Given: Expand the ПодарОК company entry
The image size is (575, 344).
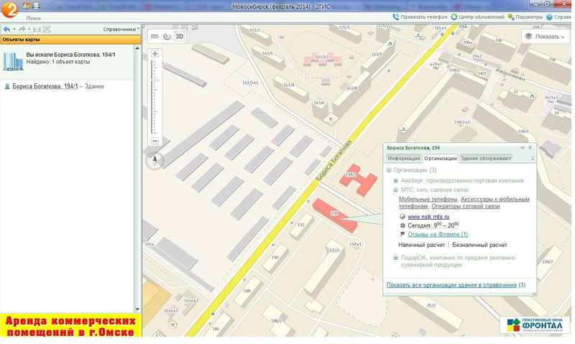Looking at the screenshot, I should tap(396, 257).
